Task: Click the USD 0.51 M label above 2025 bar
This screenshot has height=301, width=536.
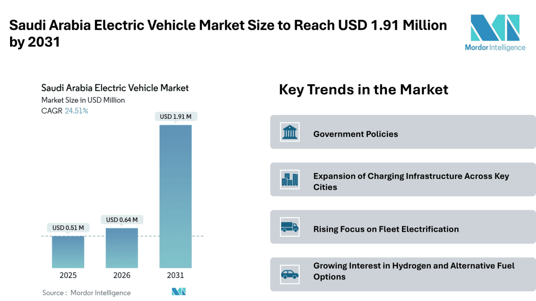Action: (x=68, y=227)
